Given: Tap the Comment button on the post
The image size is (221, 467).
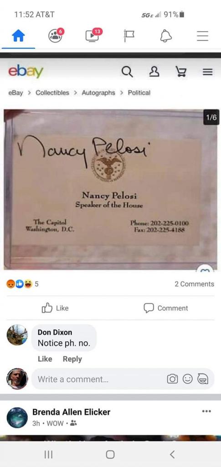Looking at the screenshot, I should click(166, 308).
